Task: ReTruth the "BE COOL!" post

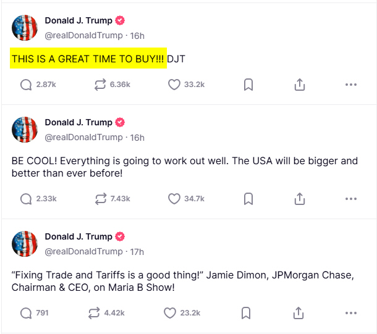Action: (x=100, y=199)
